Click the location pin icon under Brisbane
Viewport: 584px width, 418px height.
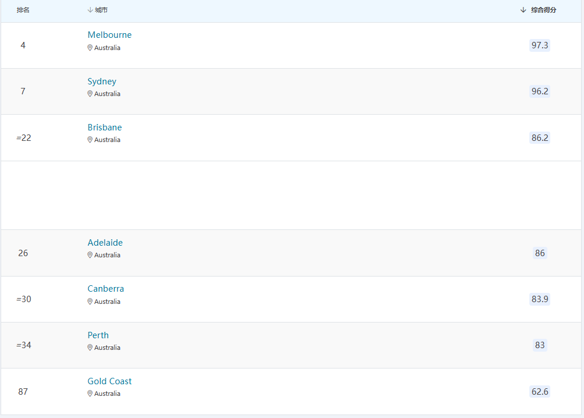coord(90,140)
